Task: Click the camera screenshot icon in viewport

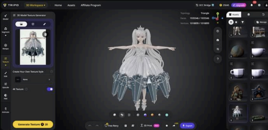Action: click(x=217, y=40)
